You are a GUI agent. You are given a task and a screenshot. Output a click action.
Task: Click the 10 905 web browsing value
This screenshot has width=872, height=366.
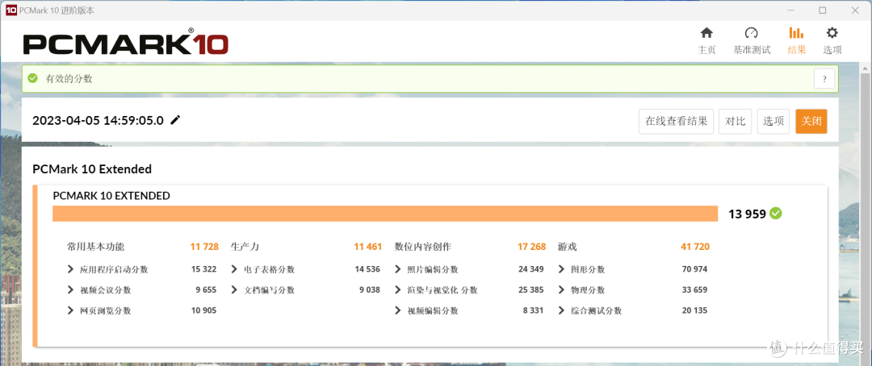click(x=203, y=310)
